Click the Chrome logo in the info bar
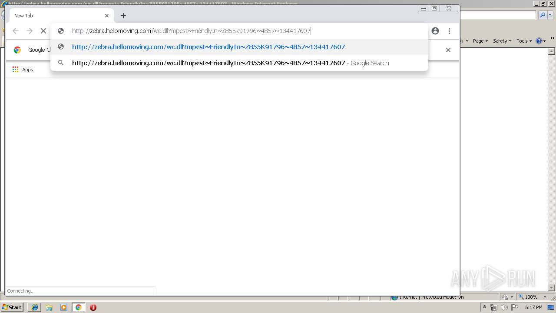Screen dimensions: 556x313 [17, 50]
